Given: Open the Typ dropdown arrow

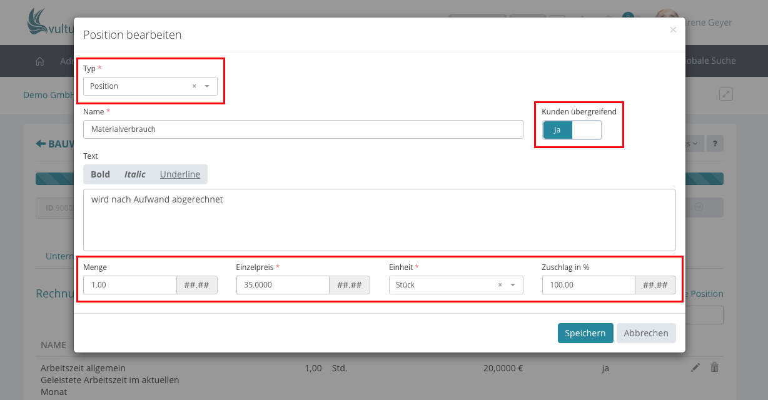Looking at the screenshot, I should pos(207,86).
